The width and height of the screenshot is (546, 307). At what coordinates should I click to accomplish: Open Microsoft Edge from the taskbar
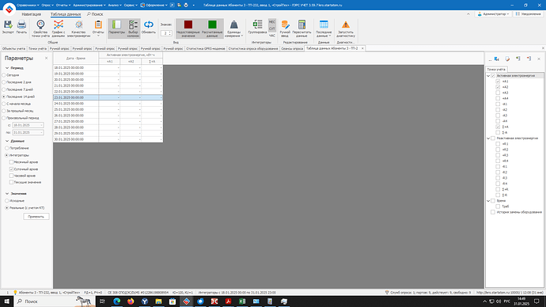(116, 301)
